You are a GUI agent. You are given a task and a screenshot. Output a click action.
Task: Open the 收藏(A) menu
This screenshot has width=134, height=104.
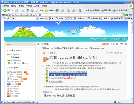pyautogui.click(x=29, y=6)
